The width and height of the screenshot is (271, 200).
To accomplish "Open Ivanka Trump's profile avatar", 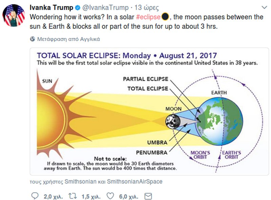I will click(14, 16).
